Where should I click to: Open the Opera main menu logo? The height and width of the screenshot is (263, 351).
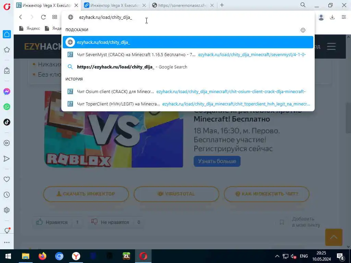[7, 6]
